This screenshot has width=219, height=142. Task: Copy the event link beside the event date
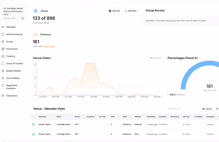coord(23,18)
